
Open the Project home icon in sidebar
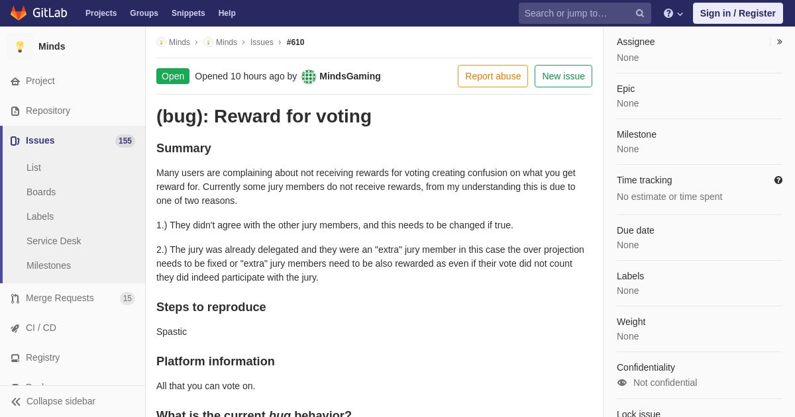pos(15,81)
